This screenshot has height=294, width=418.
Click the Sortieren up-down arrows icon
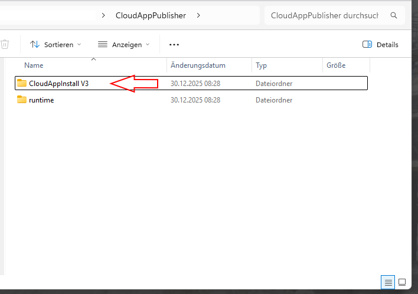[35, 44]
